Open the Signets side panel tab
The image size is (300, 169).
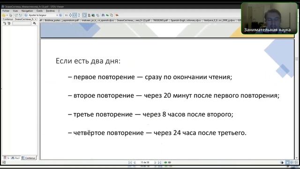6,158
